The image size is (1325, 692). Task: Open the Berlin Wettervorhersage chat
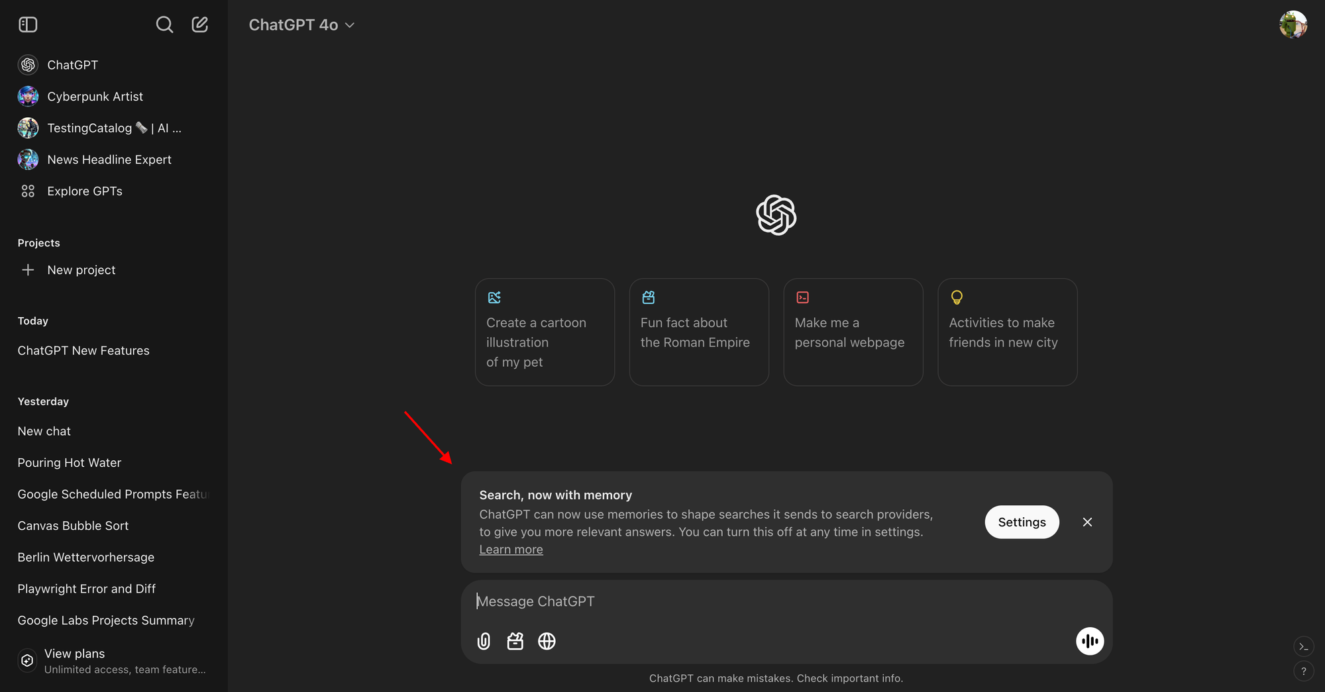tap(85, 557)
